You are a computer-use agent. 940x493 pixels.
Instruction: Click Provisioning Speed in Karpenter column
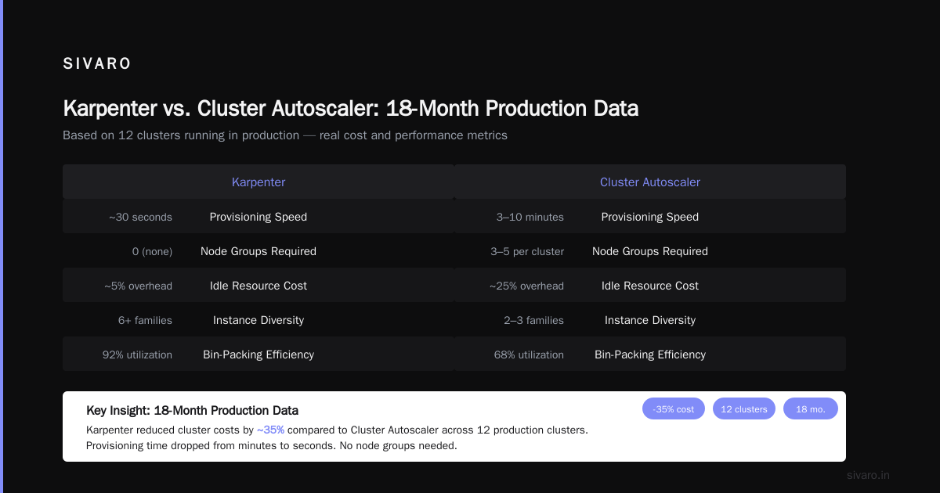258,217
